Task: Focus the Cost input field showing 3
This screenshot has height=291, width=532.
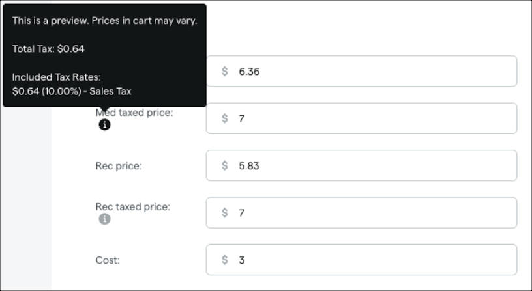Action: click(361, 260)
